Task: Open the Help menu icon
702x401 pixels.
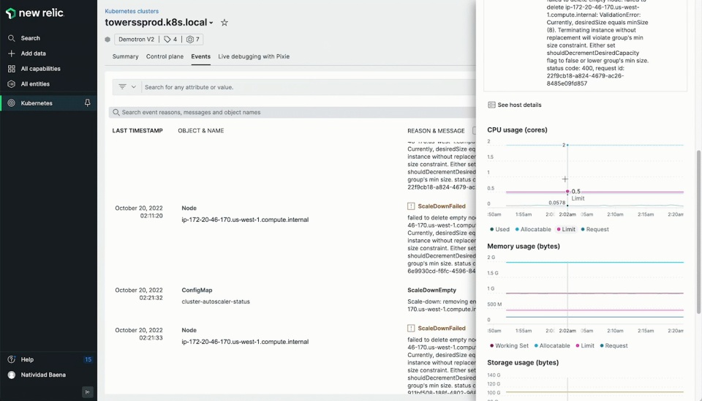Action: tap(12, 359)
